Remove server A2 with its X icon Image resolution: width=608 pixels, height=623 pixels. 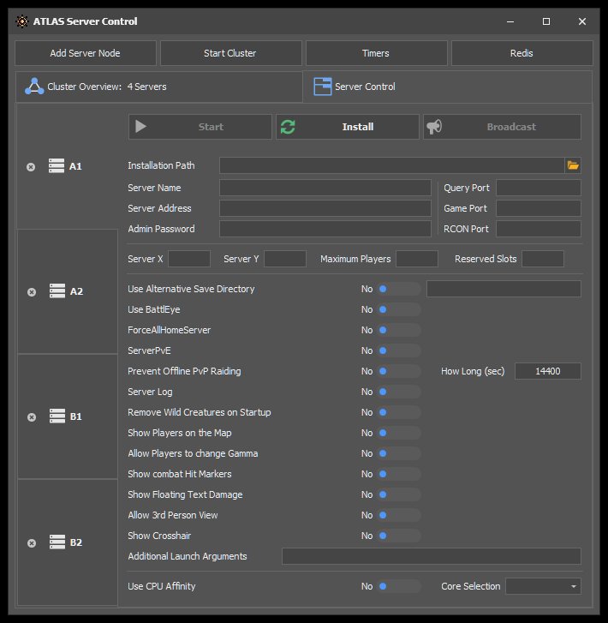click(x=32, y=292)
